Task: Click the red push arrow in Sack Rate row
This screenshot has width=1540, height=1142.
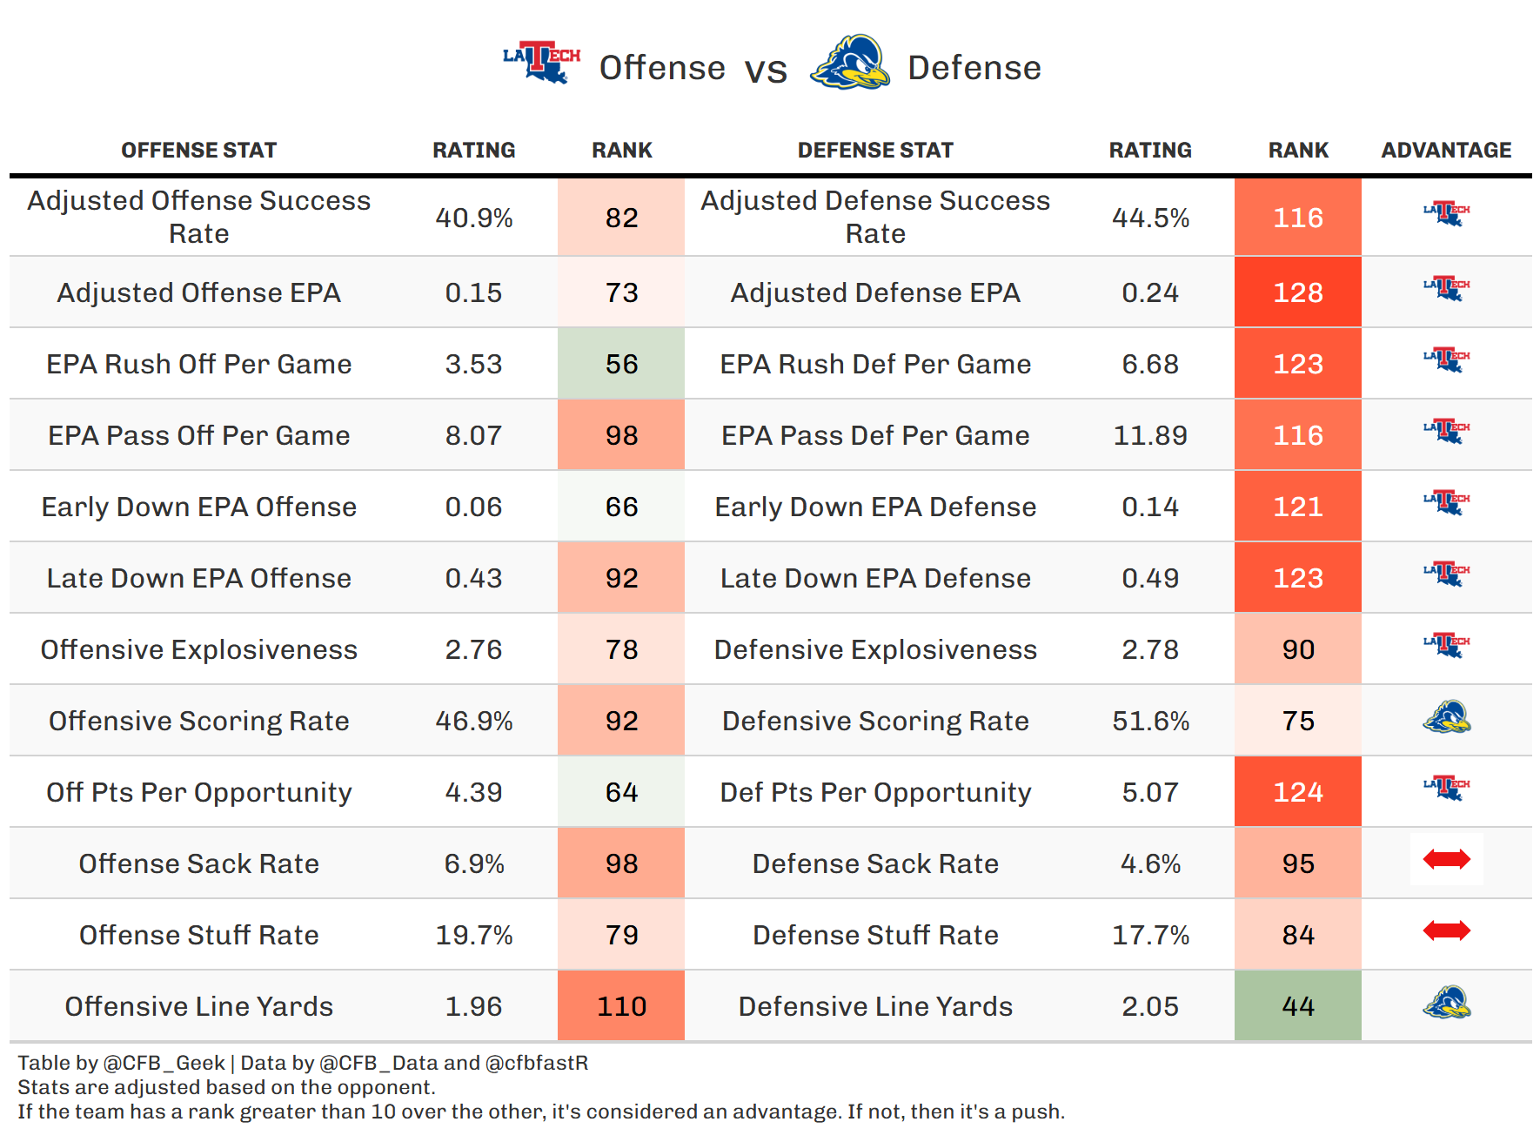Action: coord(1446,860)
